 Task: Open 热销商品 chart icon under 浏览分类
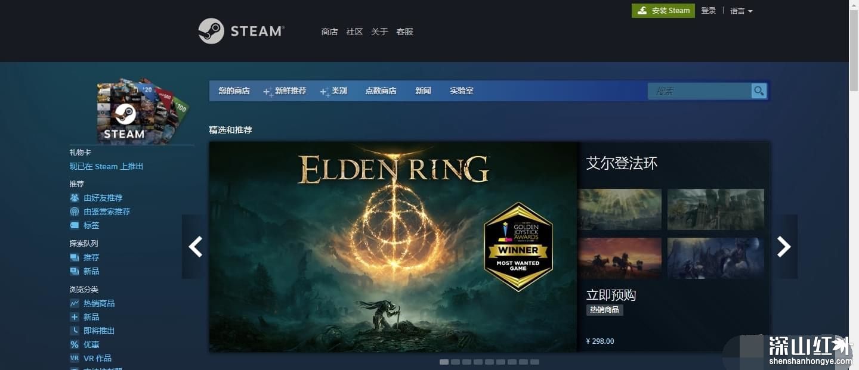click(x=75, y=303)
